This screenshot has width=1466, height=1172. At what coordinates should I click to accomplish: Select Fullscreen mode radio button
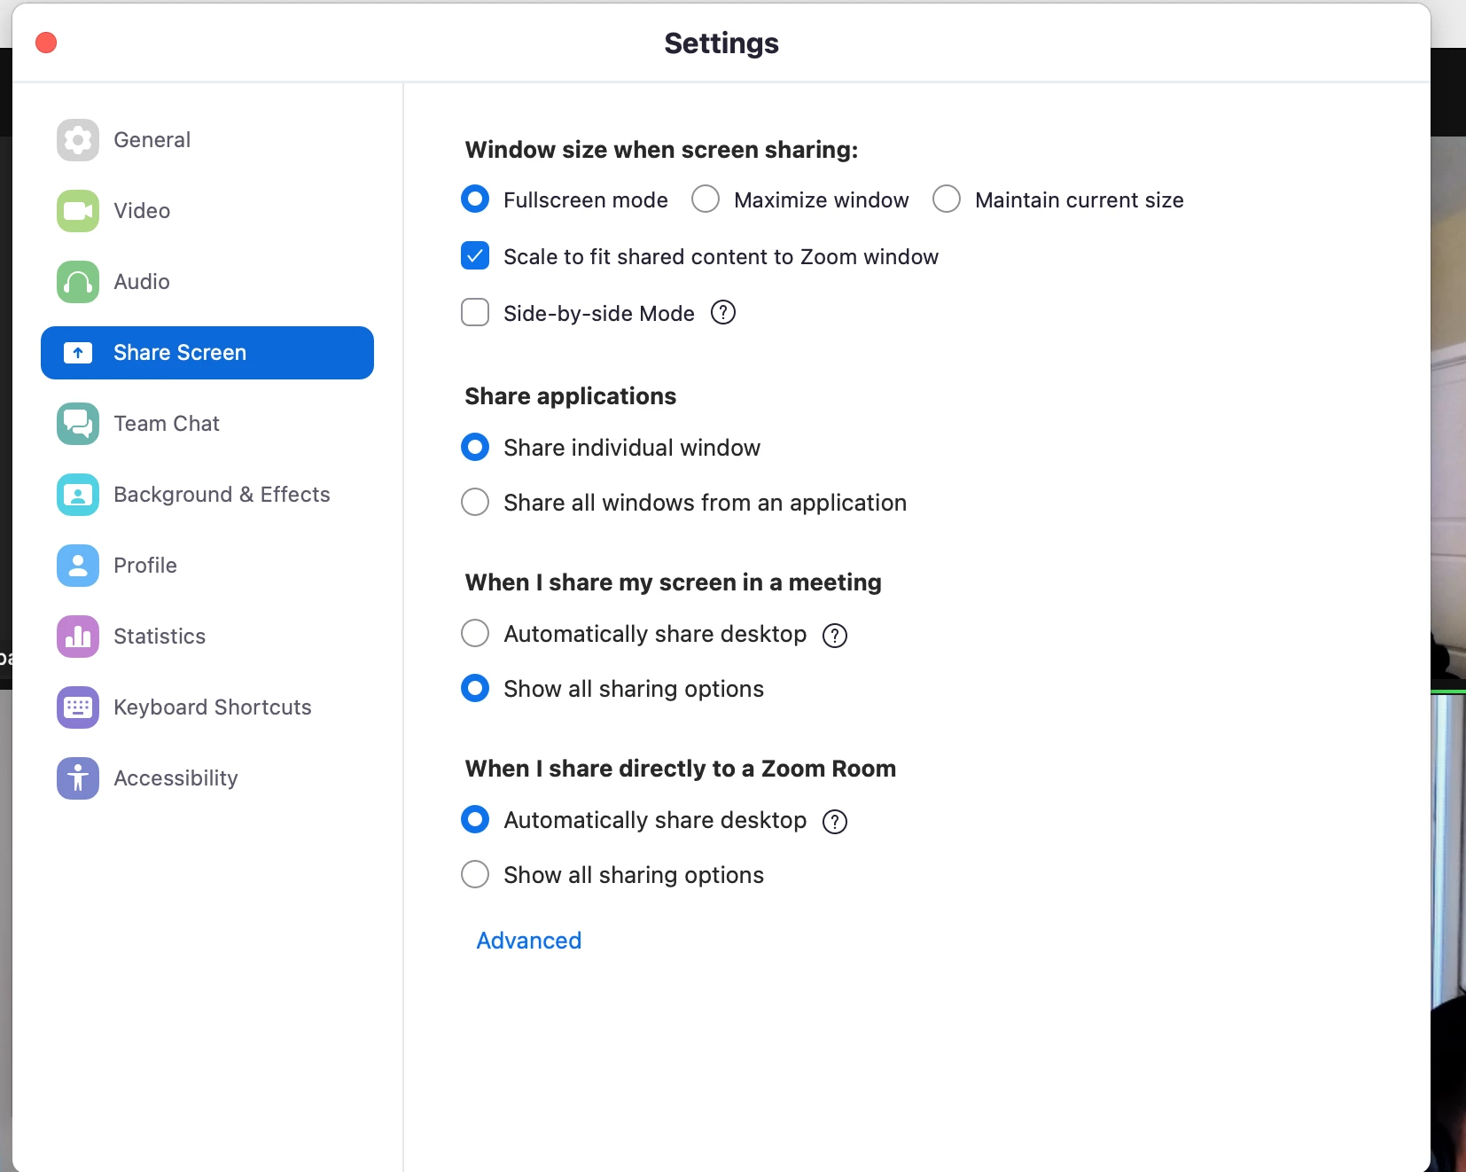pyautogui.click(x=475, y=199)
